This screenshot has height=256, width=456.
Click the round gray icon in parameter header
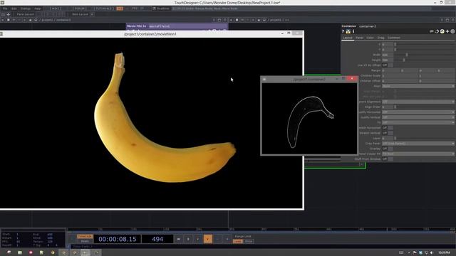click(x=453, y=31)
